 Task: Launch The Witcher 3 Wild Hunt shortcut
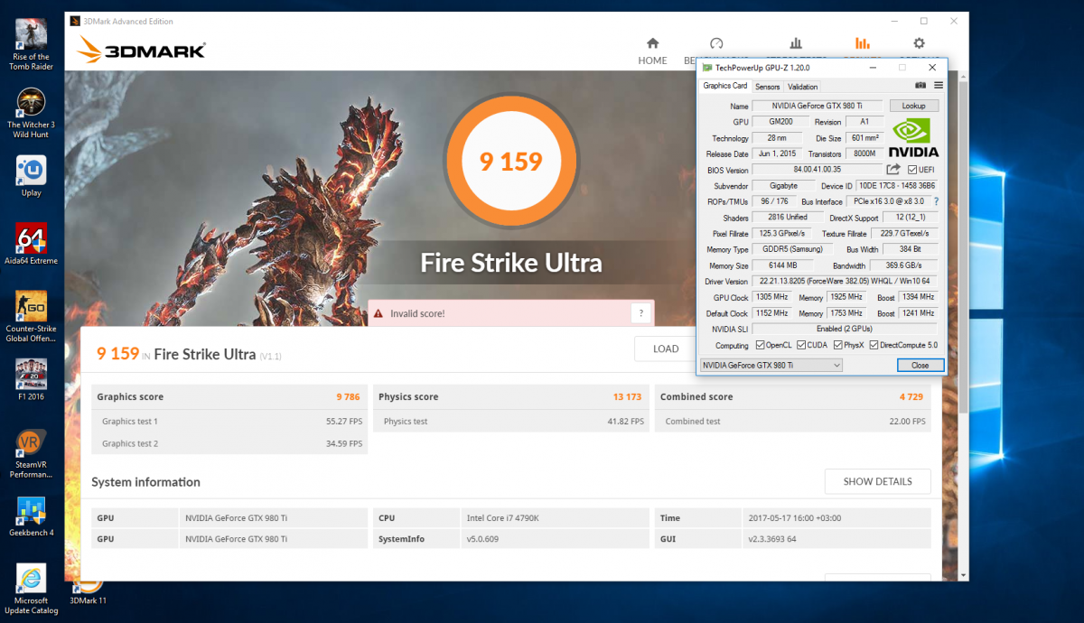(x=31, y=113)
